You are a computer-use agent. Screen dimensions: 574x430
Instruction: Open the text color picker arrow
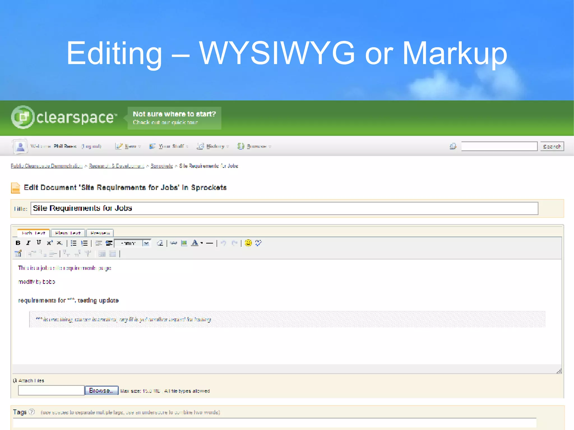pos(202,243)
